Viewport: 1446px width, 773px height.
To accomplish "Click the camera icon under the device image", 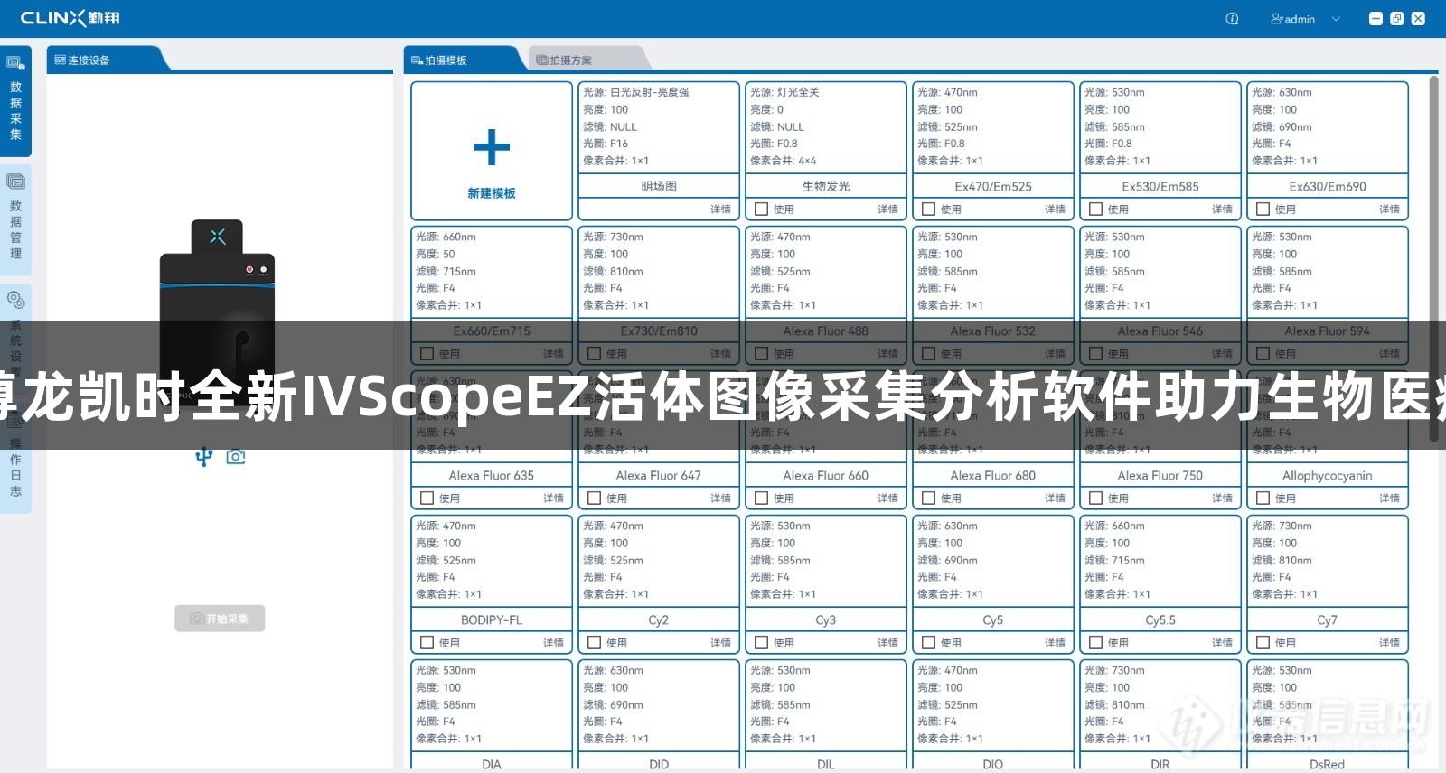I will pyautogui.click(x=236, y=457).
